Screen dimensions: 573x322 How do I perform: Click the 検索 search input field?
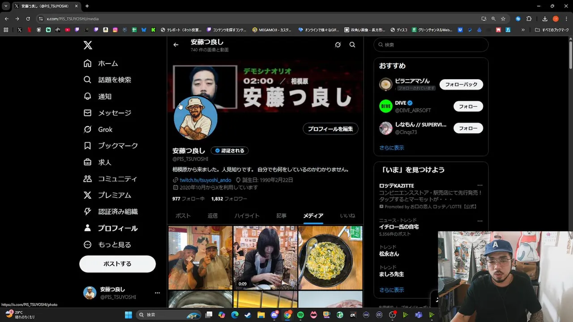point(431,45)
